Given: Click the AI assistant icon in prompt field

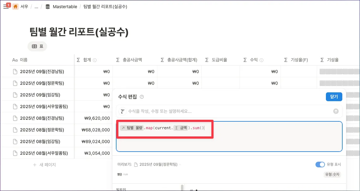Looking at the screenshot, I should click(x=123, y=111).
